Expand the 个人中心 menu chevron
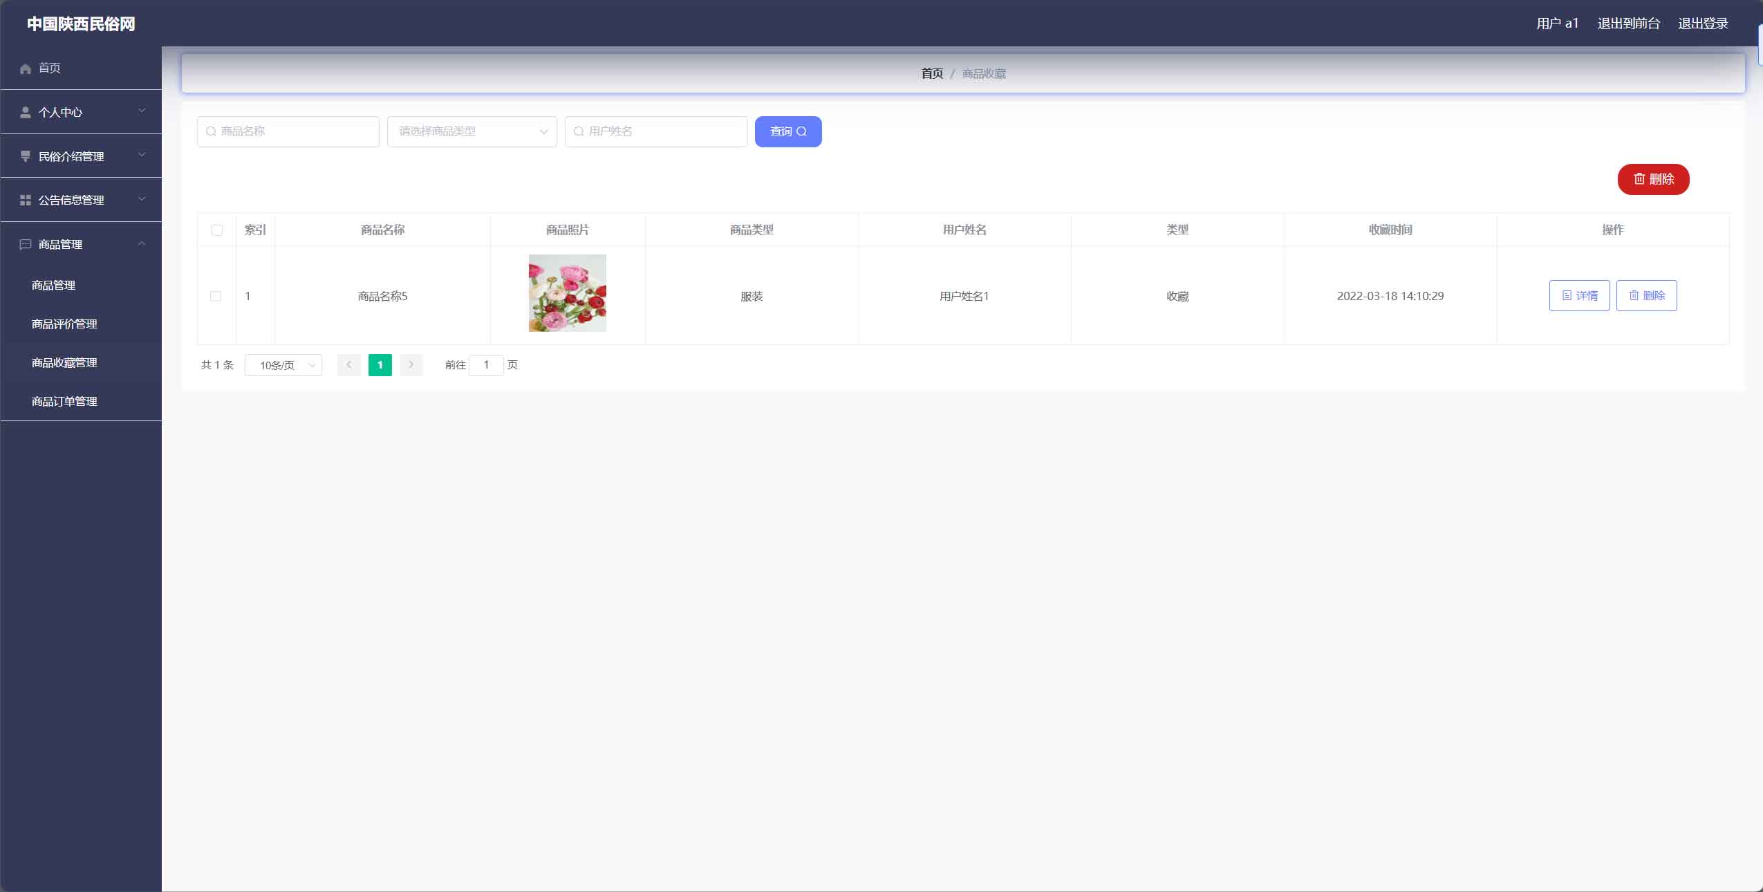This screenshot has width=1763, height=892. 142,111
